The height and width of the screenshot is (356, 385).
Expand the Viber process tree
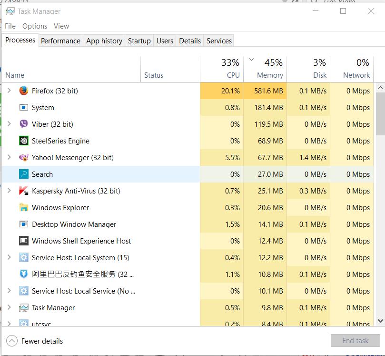9,124
